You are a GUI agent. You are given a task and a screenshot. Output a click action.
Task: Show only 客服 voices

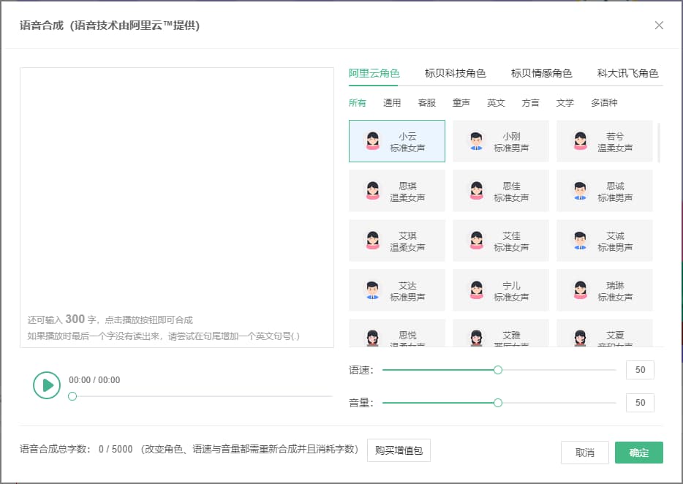426,103
